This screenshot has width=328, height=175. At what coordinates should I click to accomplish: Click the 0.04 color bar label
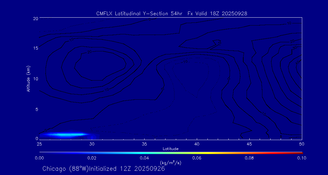tap(144, 158)
